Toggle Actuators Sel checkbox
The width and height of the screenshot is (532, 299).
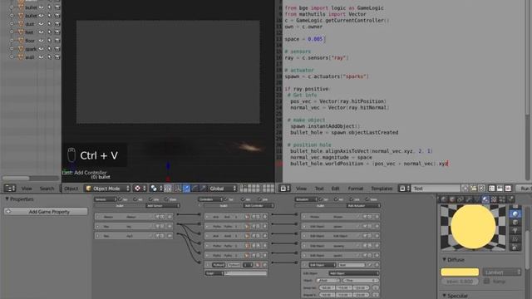[x=321, y=199]
